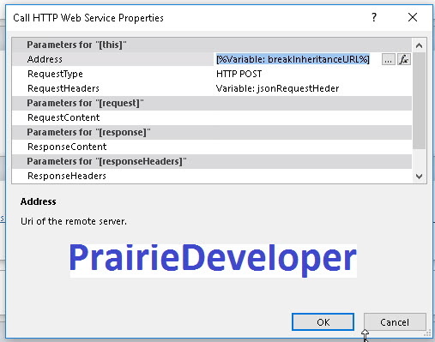Open the fx formula builder for Address
Screen dimensions: 435x342
coord(404,59)
